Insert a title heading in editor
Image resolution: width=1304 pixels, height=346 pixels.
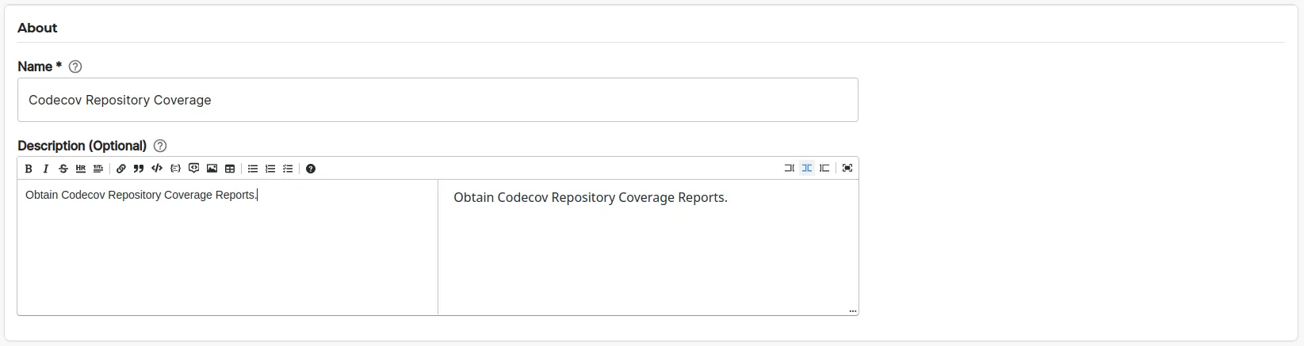coord(98,169)
